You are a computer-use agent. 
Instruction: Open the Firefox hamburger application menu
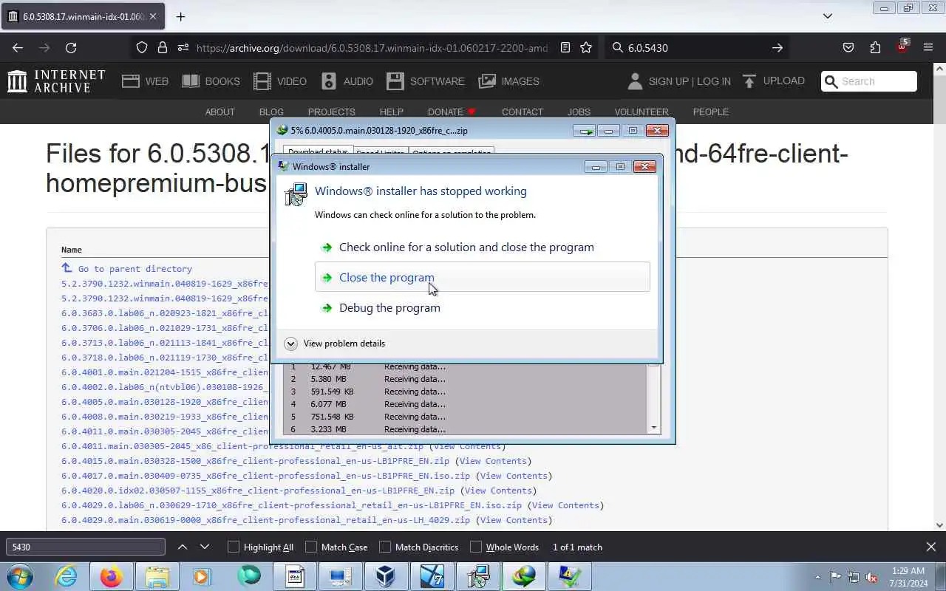click(x=928, y=47)
